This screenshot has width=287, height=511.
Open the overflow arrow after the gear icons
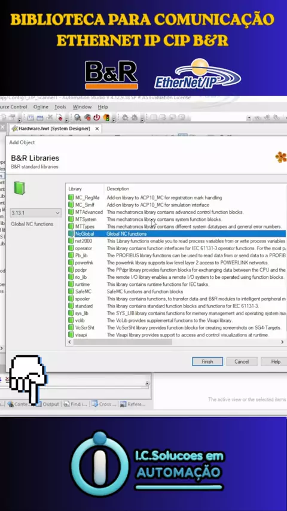pos(142,120)
